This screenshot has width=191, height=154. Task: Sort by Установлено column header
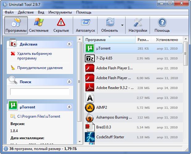[x=167, y=40]
